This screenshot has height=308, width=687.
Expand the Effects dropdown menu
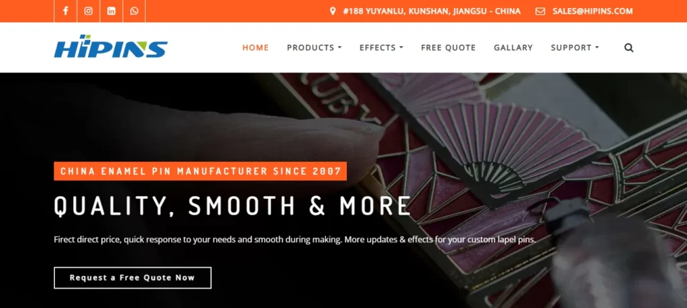[381, 48]
